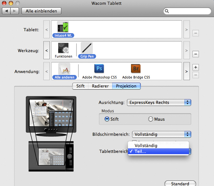Go forward with the right arrow button
Screen dimensions: 214x186
[x=14, y=11]
